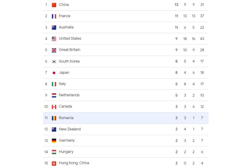Click the China flag icon

coord(54,5)
